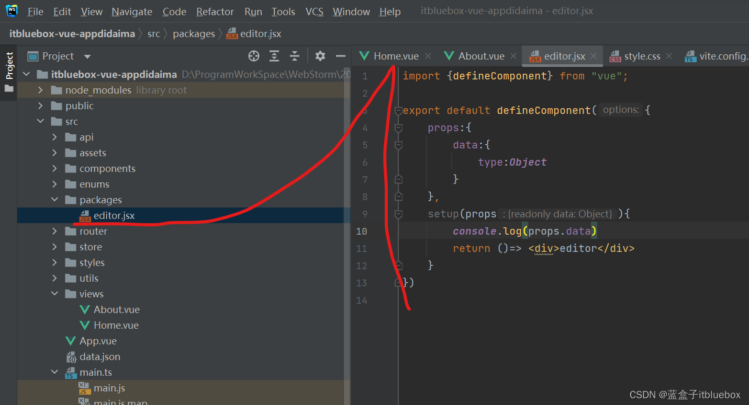Screen dimensions: 749x405
Task: Click Object type on line 6
Action: pyautogui.click(x=528, y=162)
